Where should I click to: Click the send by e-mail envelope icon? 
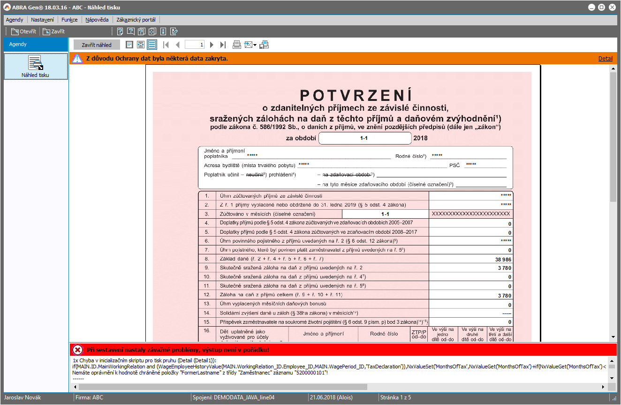click(x=248, y=45)
